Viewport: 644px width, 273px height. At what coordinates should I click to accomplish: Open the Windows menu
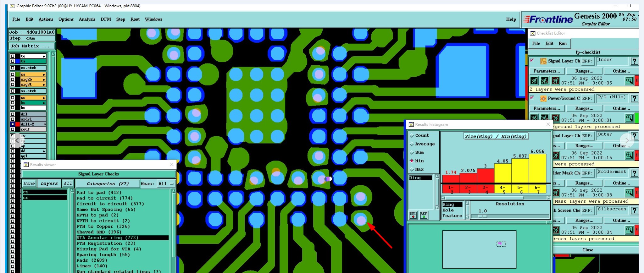point(153,19)
